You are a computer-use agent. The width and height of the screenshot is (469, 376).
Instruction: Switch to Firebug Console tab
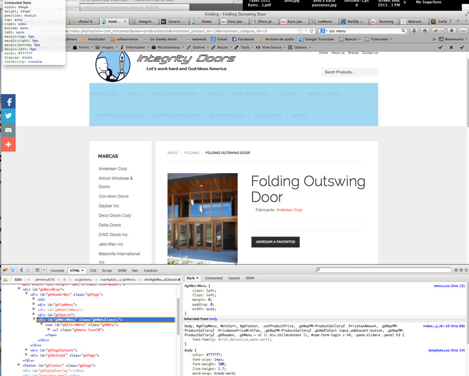coord(57,270)
